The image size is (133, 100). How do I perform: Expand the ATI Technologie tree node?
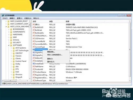click(x=11, y=51)
